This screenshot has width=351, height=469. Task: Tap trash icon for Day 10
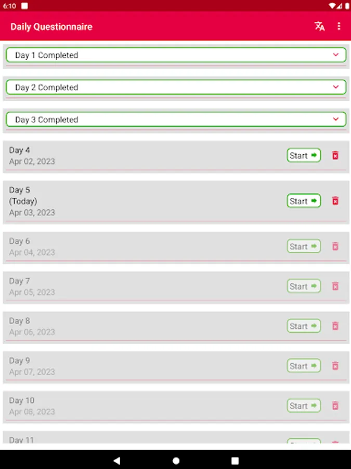pos(335,405)
